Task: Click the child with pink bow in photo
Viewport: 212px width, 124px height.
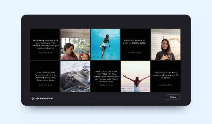Action: (85, 56)
